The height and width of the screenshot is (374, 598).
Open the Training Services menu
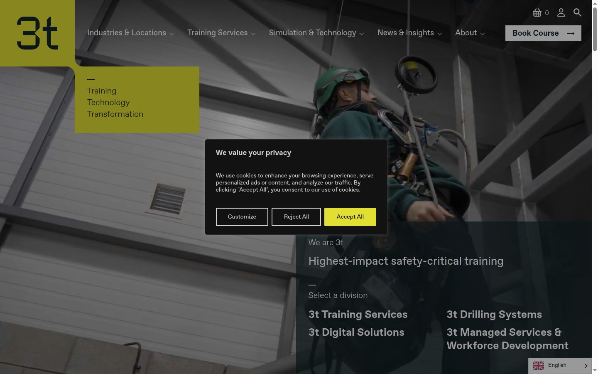pos(217,33)
